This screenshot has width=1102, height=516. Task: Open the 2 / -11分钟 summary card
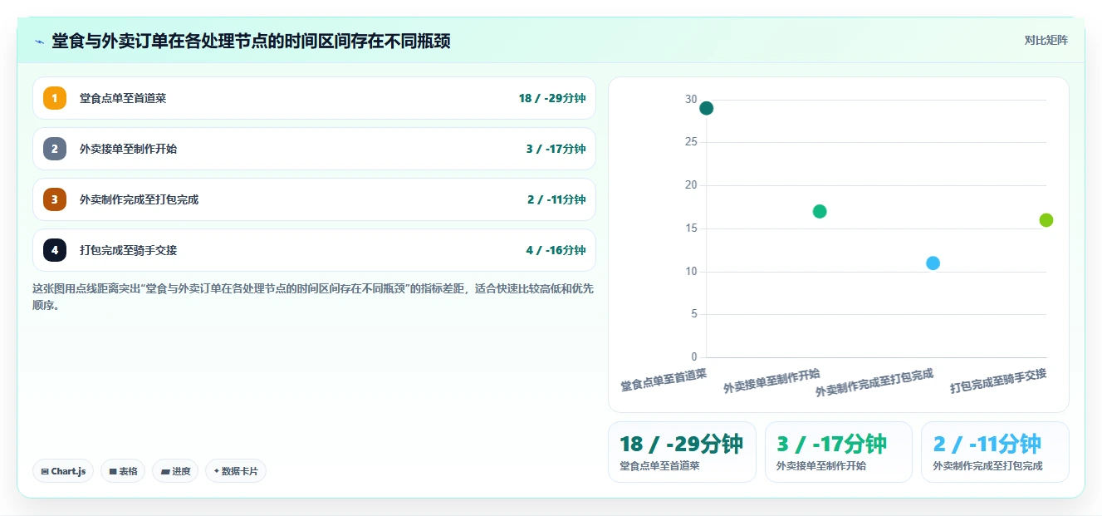[x=995, y=452]
